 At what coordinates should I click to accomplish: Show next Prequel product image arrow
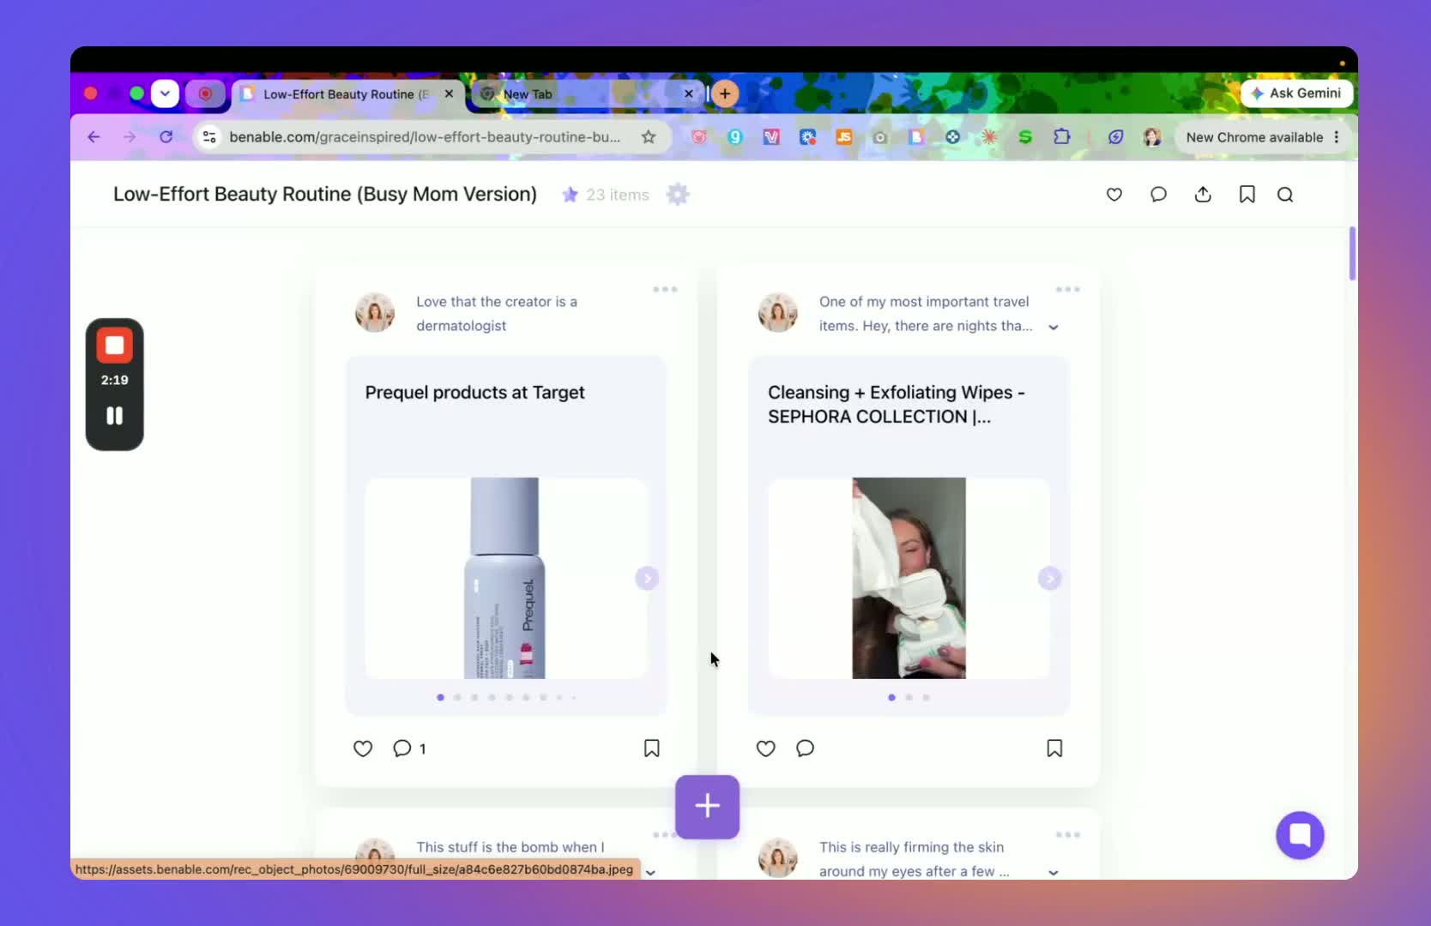point(647,579)
